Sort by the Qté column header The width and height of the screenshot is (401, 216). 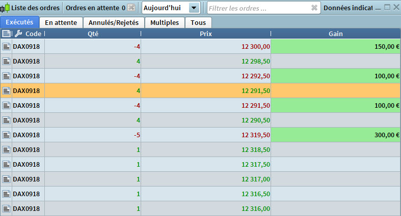(x=93, y=34)
